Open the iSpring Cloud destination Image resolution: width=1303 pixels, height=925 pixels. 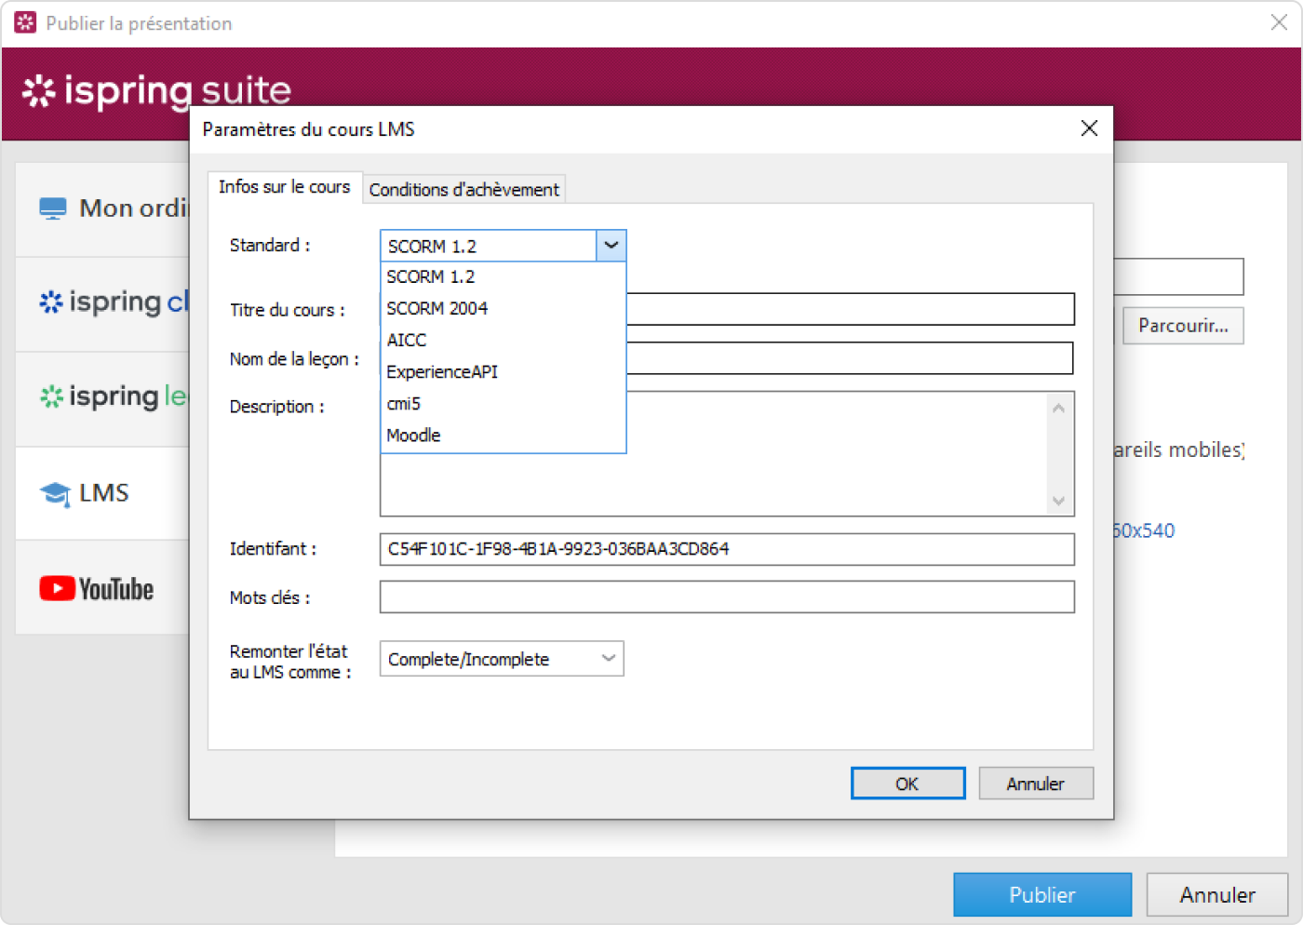coord(112,302)
